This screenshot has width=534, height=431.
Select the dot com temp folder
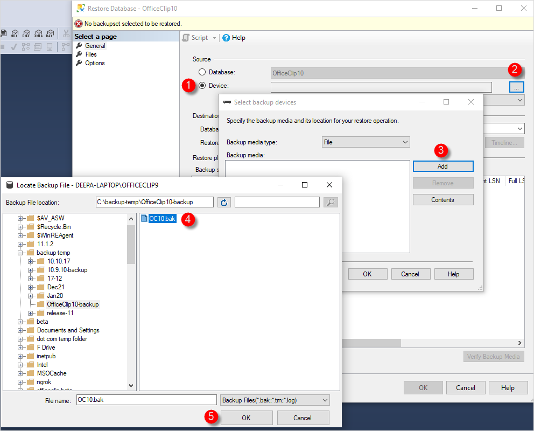coord(62,339)
